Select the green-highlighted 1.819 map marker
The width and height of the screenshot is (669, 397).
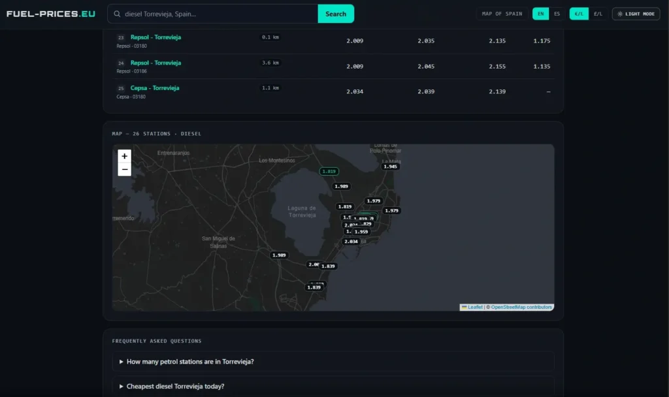(x=329, y=172)
